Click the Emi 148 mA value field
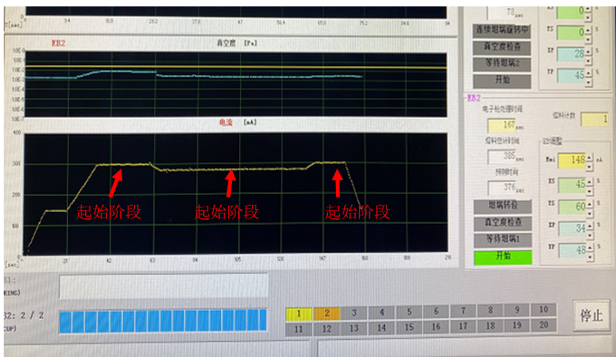The width and height of the screenshot is (616, 357). 574,161
